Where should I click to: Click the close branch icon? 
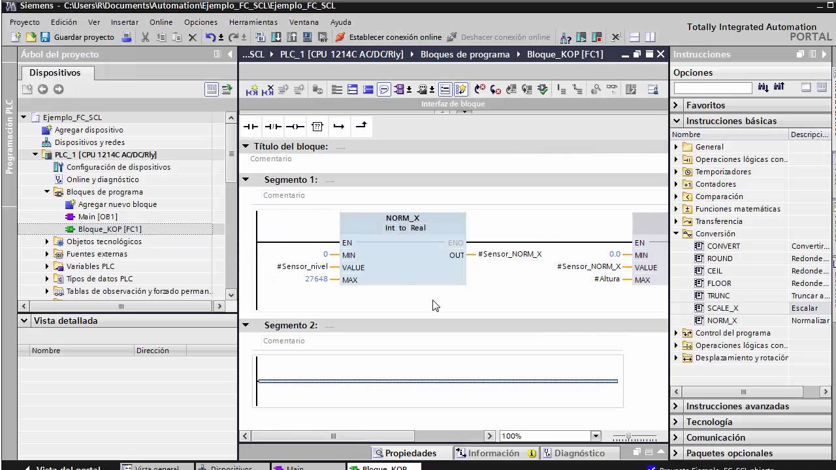pyautogui.click(x=361, y=126)
